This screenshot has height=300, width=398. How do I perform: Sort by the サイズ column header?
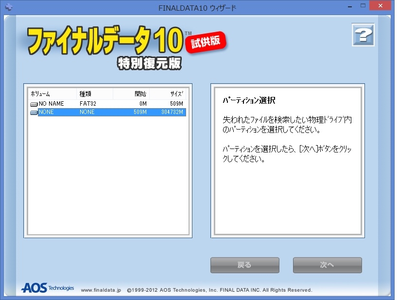(x=168, y=94)
